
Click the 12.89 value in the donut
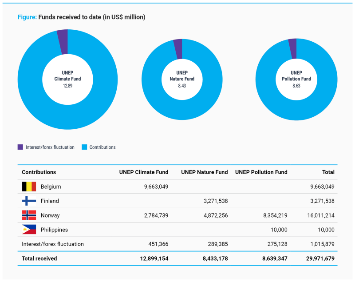tap(68, 86)
